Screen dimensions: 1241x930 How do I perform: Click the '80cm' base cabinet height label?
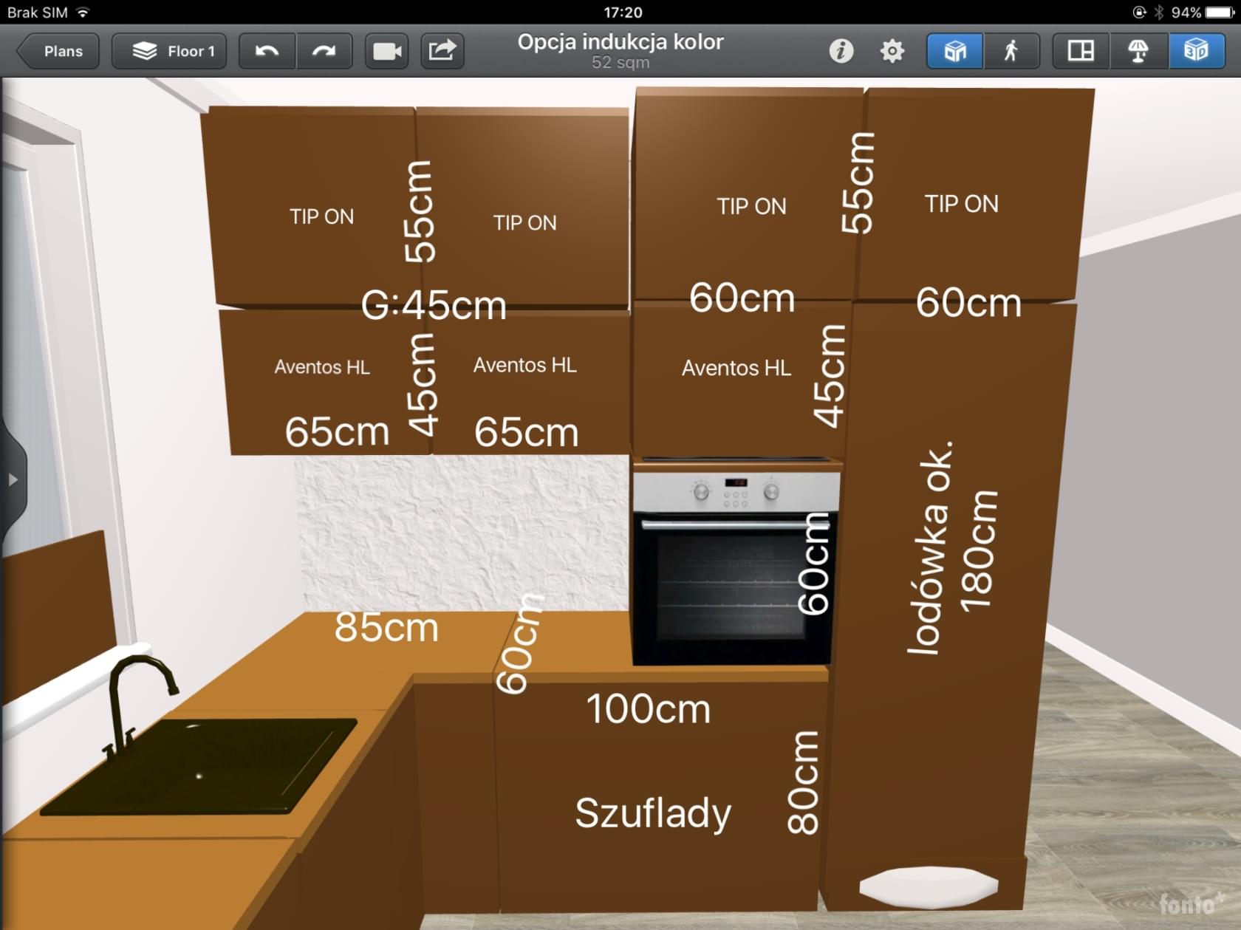(x=803, y=782)
